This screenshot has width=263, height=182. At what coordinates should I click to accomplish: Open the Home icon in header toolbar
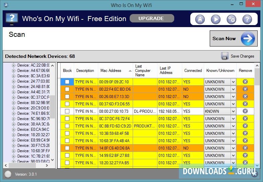click(x=200, y=19)
